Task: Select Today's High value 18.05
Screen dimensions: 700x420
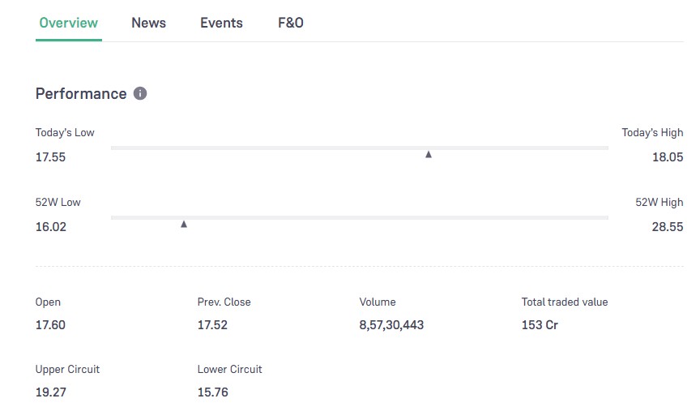Action: tap(668, 157)
